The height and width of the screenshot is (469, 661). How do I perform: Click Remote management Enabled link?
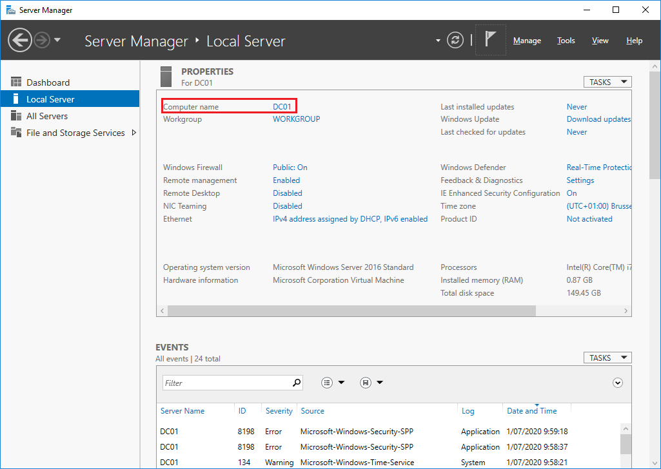coord(286,180)
